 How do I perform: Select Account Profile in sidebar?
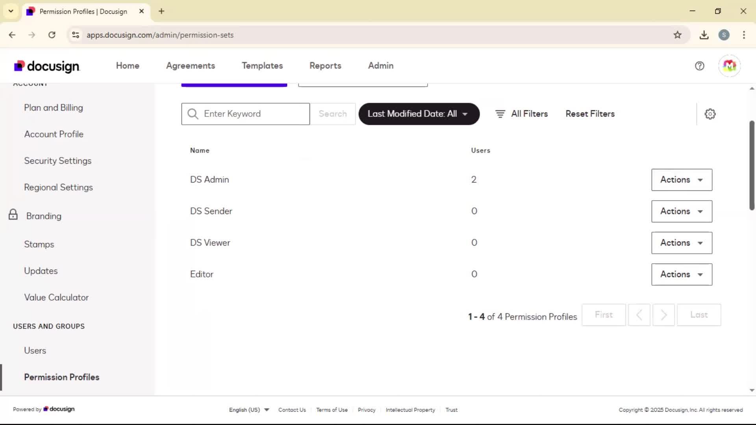(x=54, y=134)
